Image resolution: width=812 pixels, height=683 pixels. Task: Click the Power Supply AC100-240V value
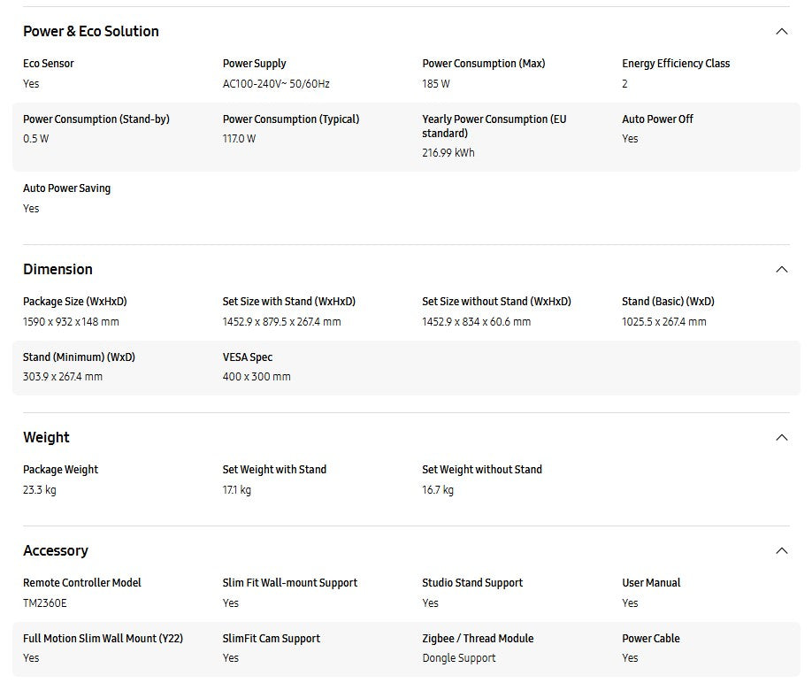click(276, 84)
